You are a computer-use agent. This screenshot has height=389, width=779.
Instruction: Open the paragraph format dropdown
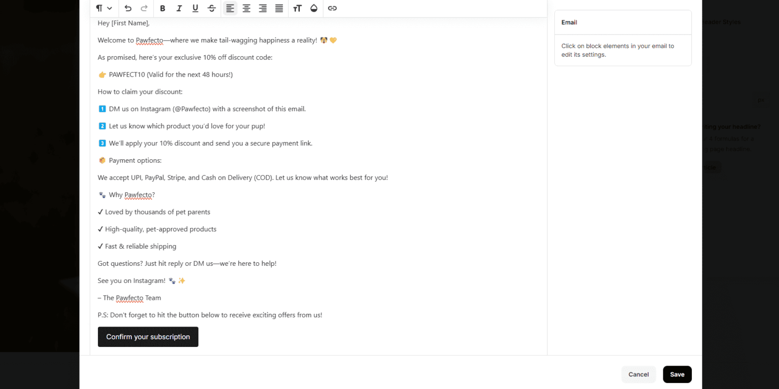point(104,8)
